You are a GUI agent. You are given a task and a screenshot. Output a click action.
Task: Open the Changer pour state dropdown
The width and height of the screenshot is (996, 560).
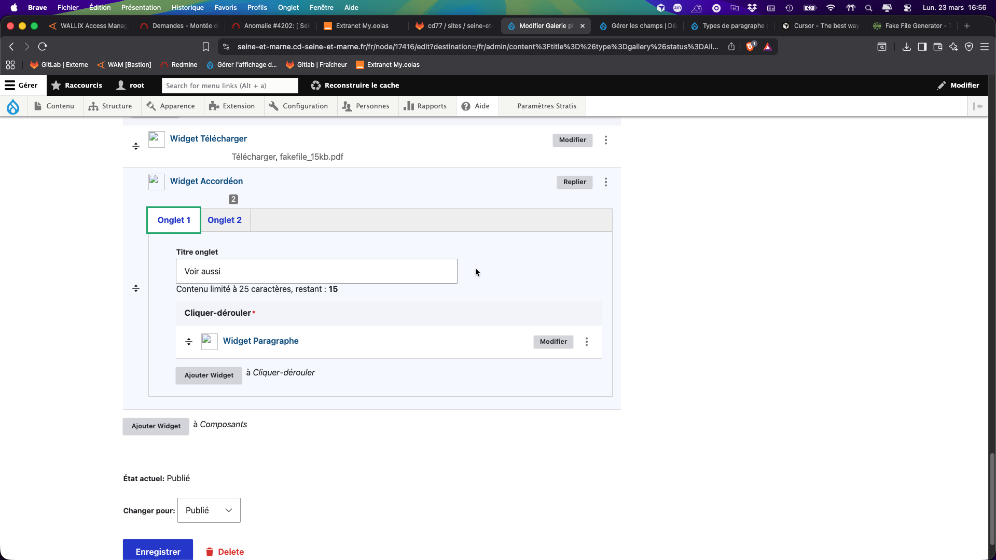tap(209, 510)
